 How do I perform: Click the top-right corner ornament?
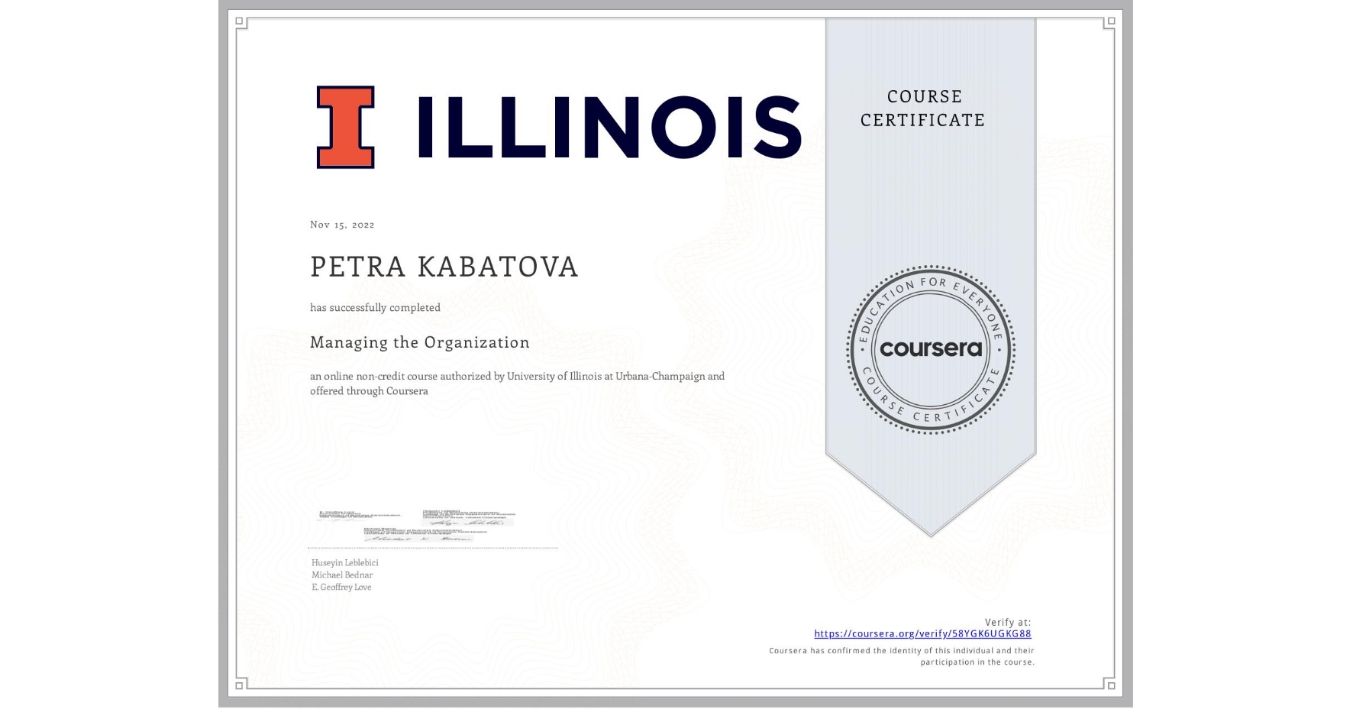(x=1109, y=23)
